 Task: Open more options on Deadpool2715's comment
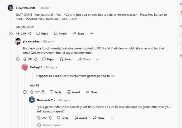tap(112, 118)
